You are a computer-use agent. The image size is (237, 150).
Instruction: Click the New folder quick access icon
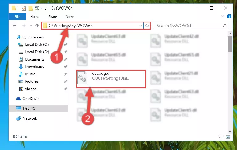tap(31, 8)
